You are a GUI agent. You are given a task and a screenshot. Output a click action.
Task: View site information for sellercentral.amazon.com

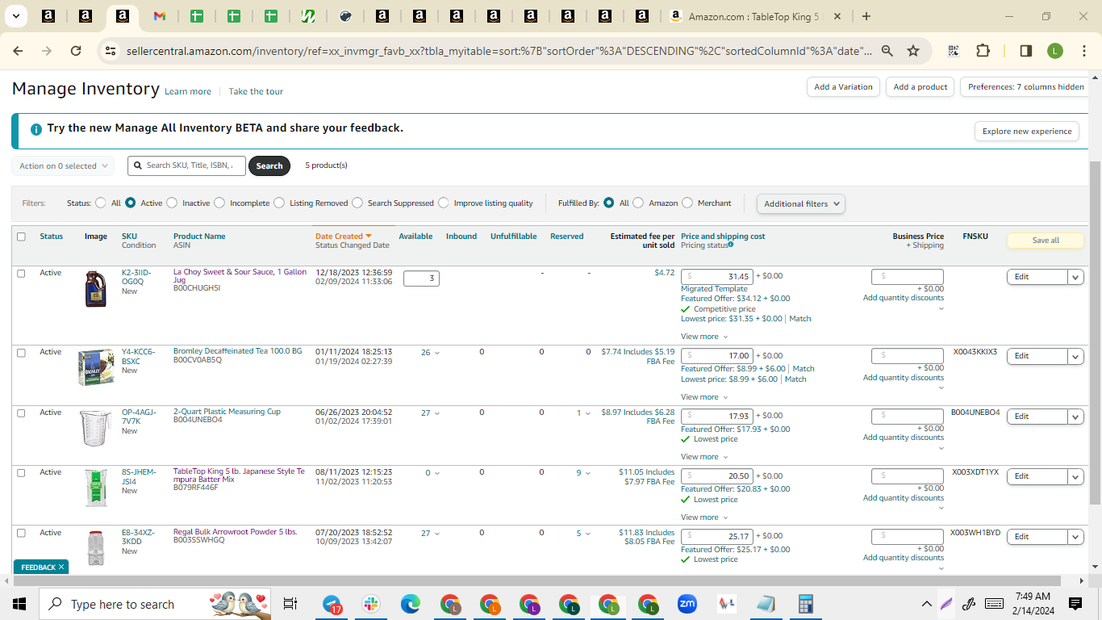click(111, 51)
